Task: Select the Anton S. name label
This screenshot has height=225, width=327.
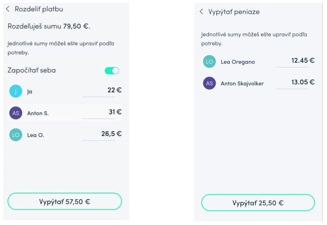Action: [x=38, y=114]
